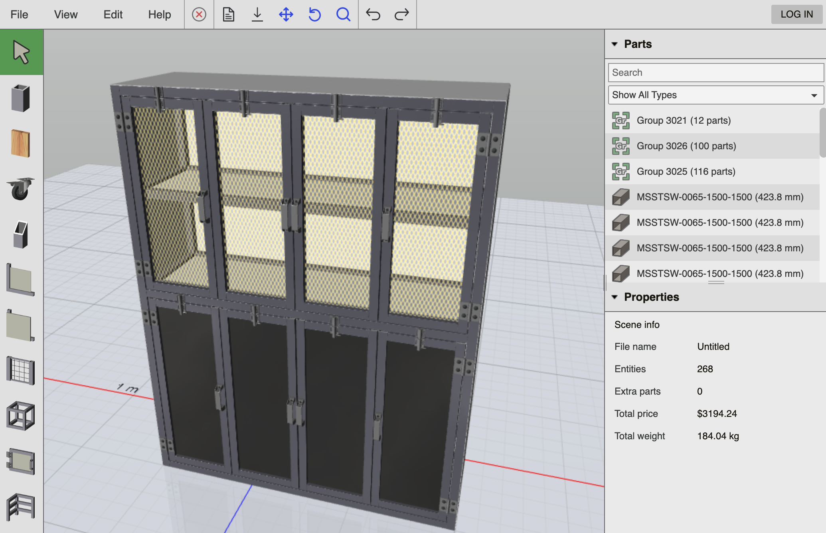
Task: Choose the steel tube part tool
Action: [x=21, y=98]
